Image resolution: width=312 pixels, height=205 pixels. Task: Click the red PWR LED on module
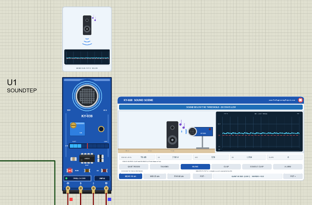69,170
